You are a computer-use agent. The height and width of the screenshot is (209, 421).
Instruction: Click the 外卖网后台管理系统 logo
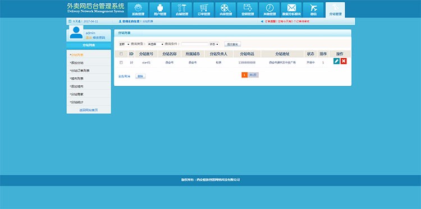(x=96, y=8)
